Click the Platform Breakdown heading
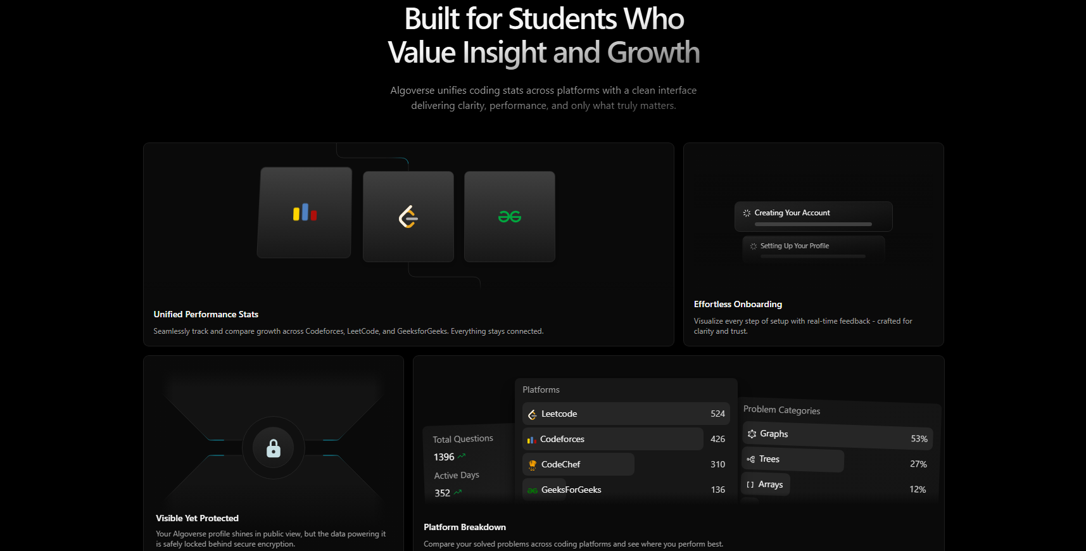1086x551 pixels. tap(465, 527)
